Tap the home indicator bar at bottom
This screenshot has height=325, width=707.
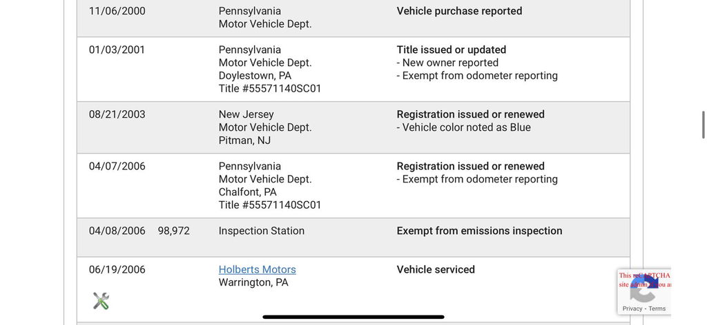click(353, 317)
